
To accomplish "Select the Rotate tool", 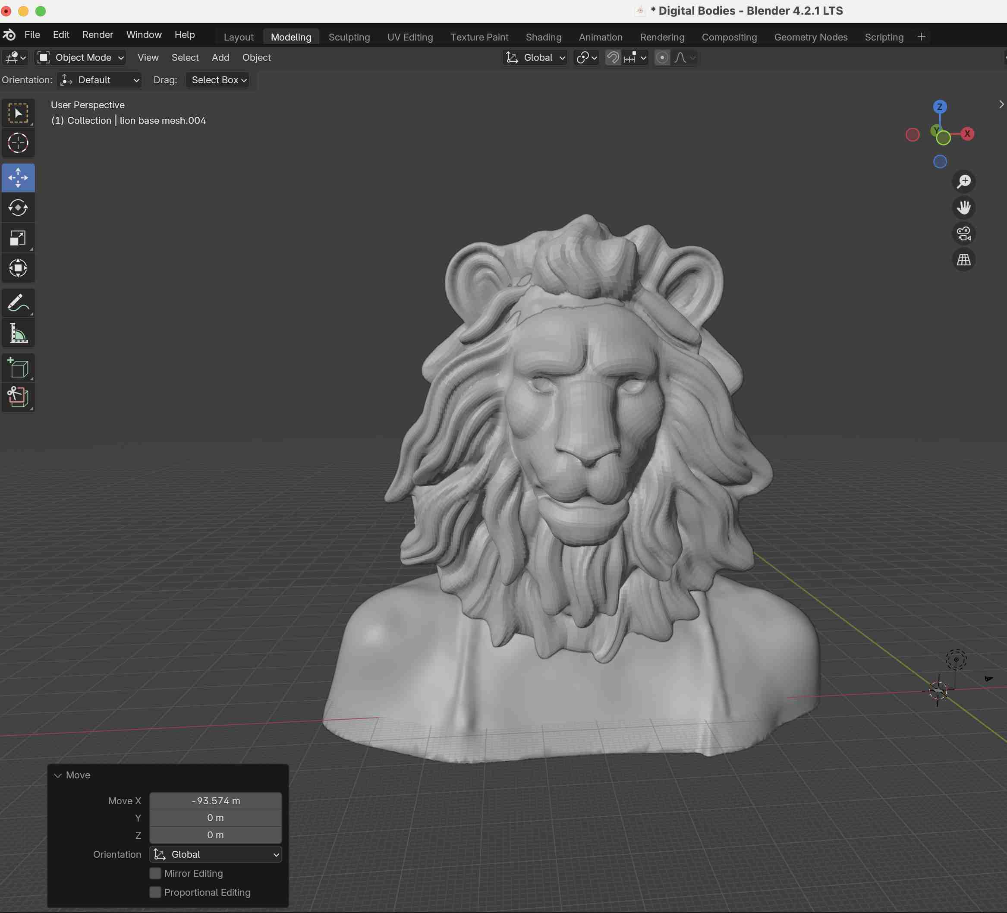I will (18, 208).
